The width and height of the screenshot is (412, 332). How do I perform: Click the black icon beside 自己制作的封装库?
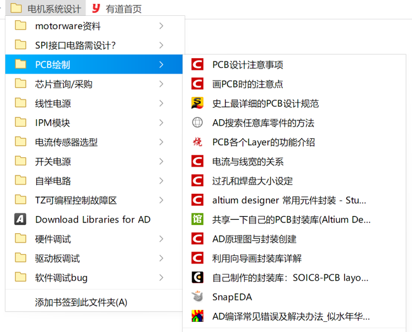tap(198, 278)
